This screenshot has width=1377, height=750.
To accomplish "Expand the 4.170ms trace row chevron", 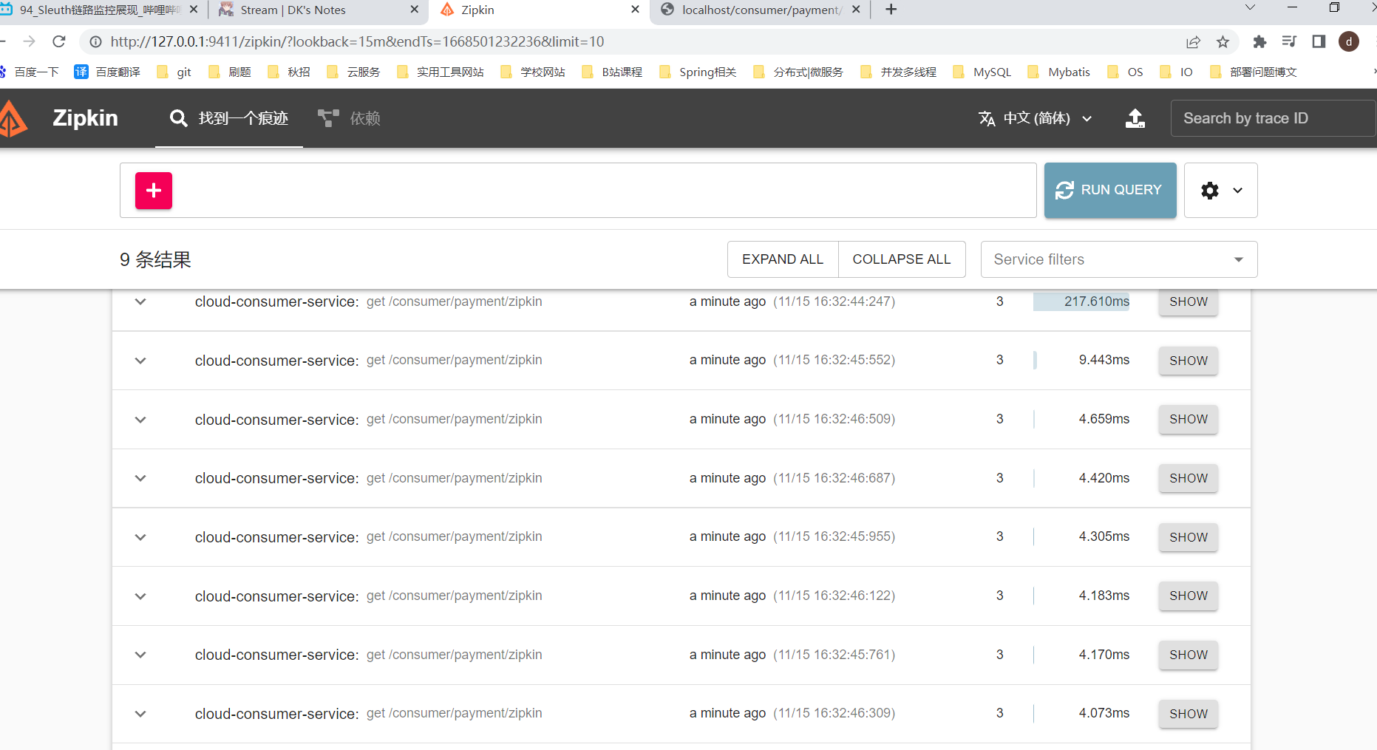I will tap(140, 655).
